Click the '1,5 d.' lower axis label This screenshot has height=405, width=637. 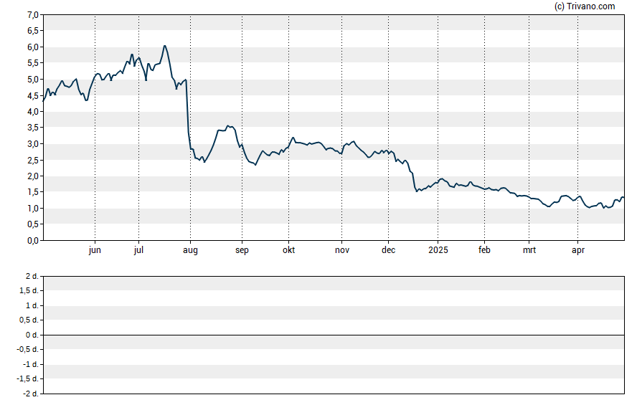(x=29, y=290)
